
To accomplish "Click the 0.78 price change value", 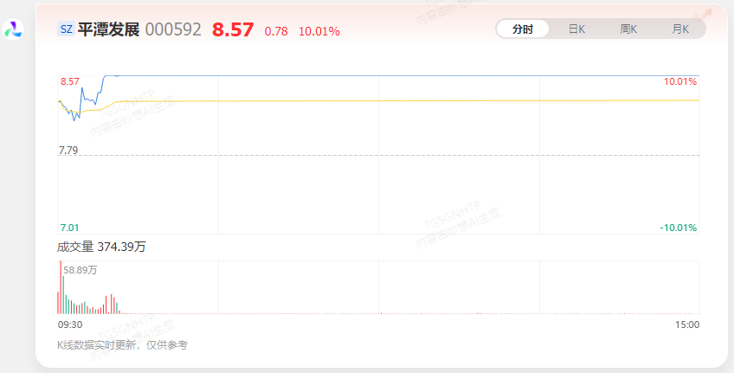I will pyautogui.click(x=276, y=31).
